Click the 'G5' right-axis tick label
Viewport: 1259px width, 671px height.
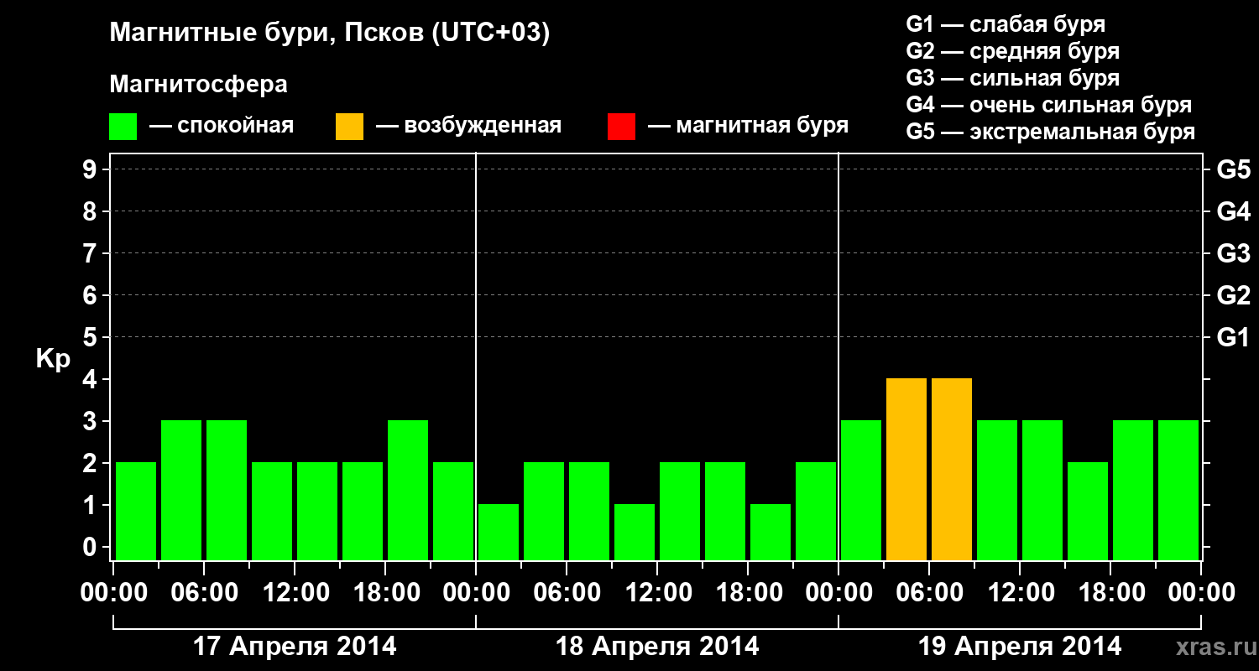point(1233,169)
